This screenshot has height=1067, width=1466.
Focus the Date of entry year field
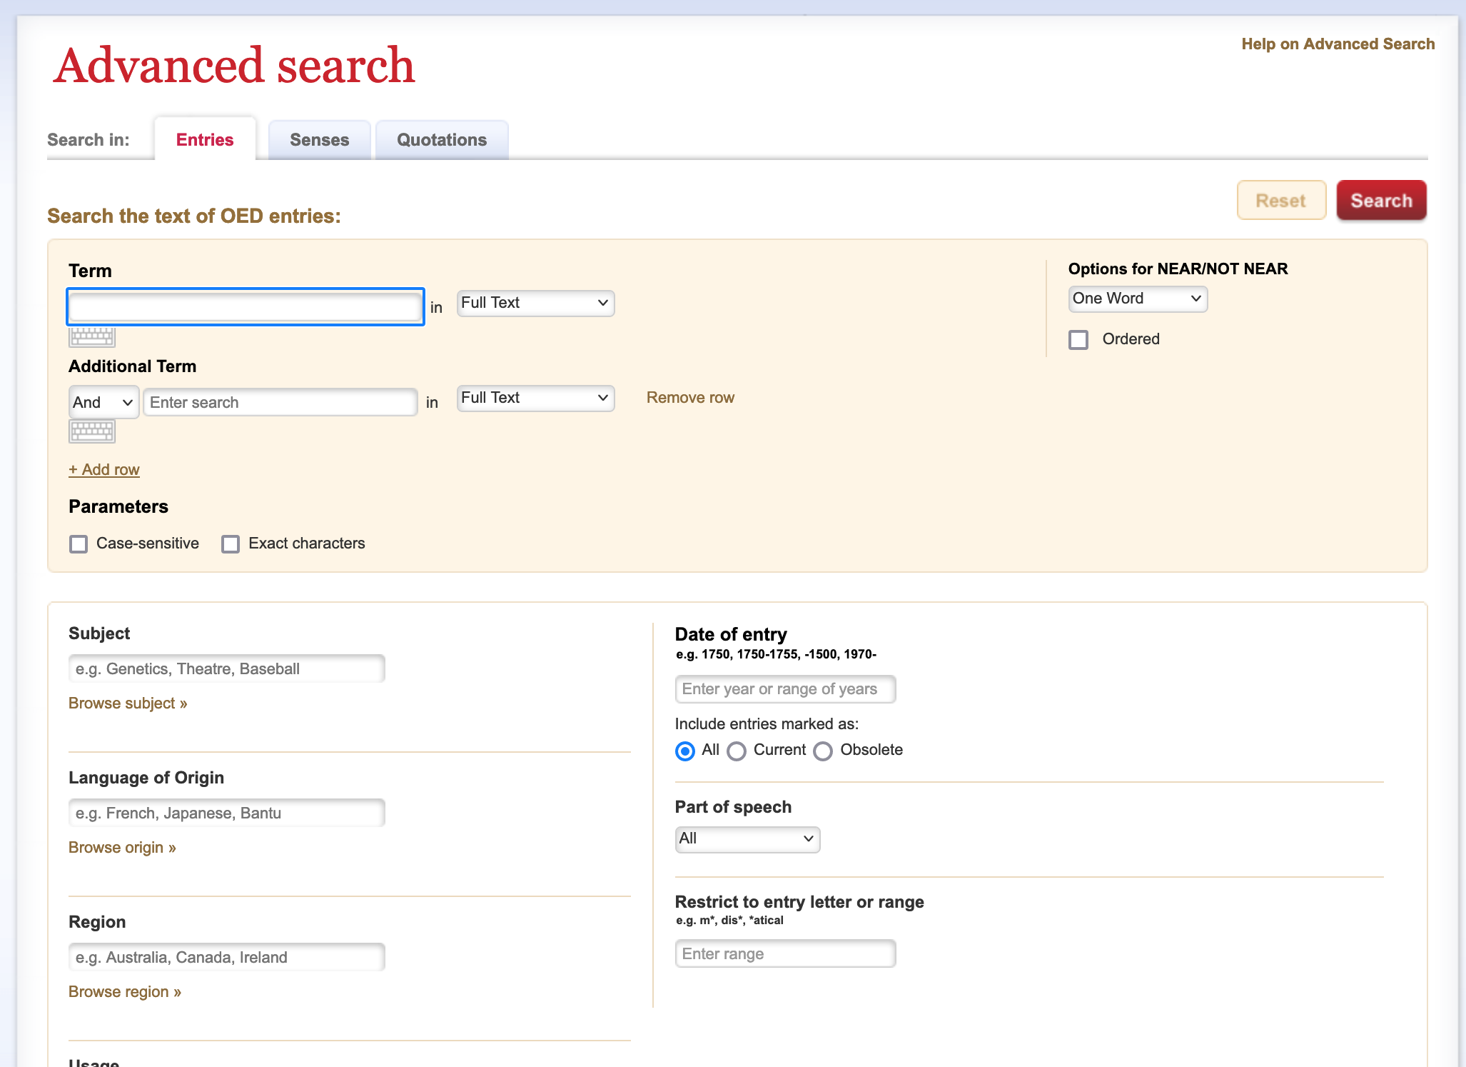pos(785,689)
